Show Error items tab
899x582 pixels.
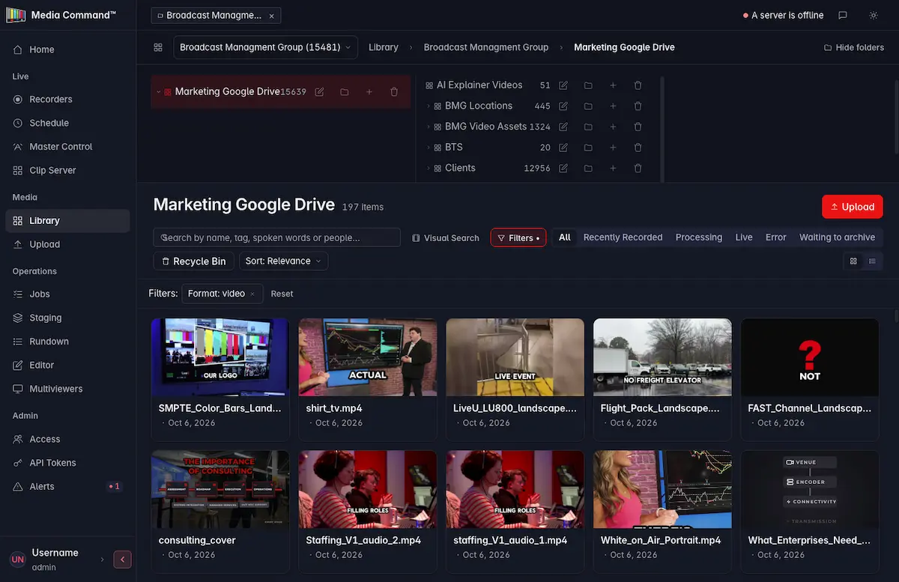coord(776,237)
